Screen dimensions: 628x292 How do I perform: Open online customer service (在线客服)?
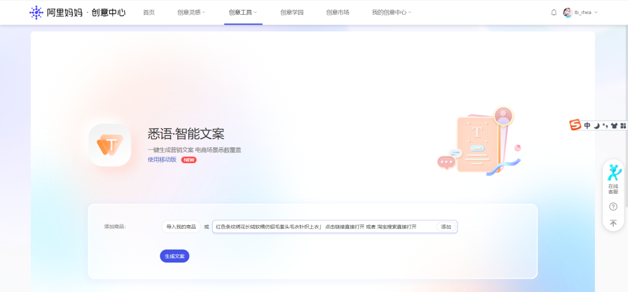point(613,179)
